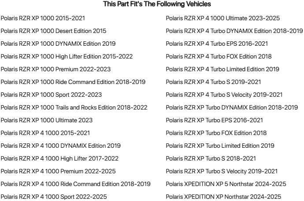
Task: Select RZR XP Turbo Limited Edition 2019
Action: click(x=220, y=146)
